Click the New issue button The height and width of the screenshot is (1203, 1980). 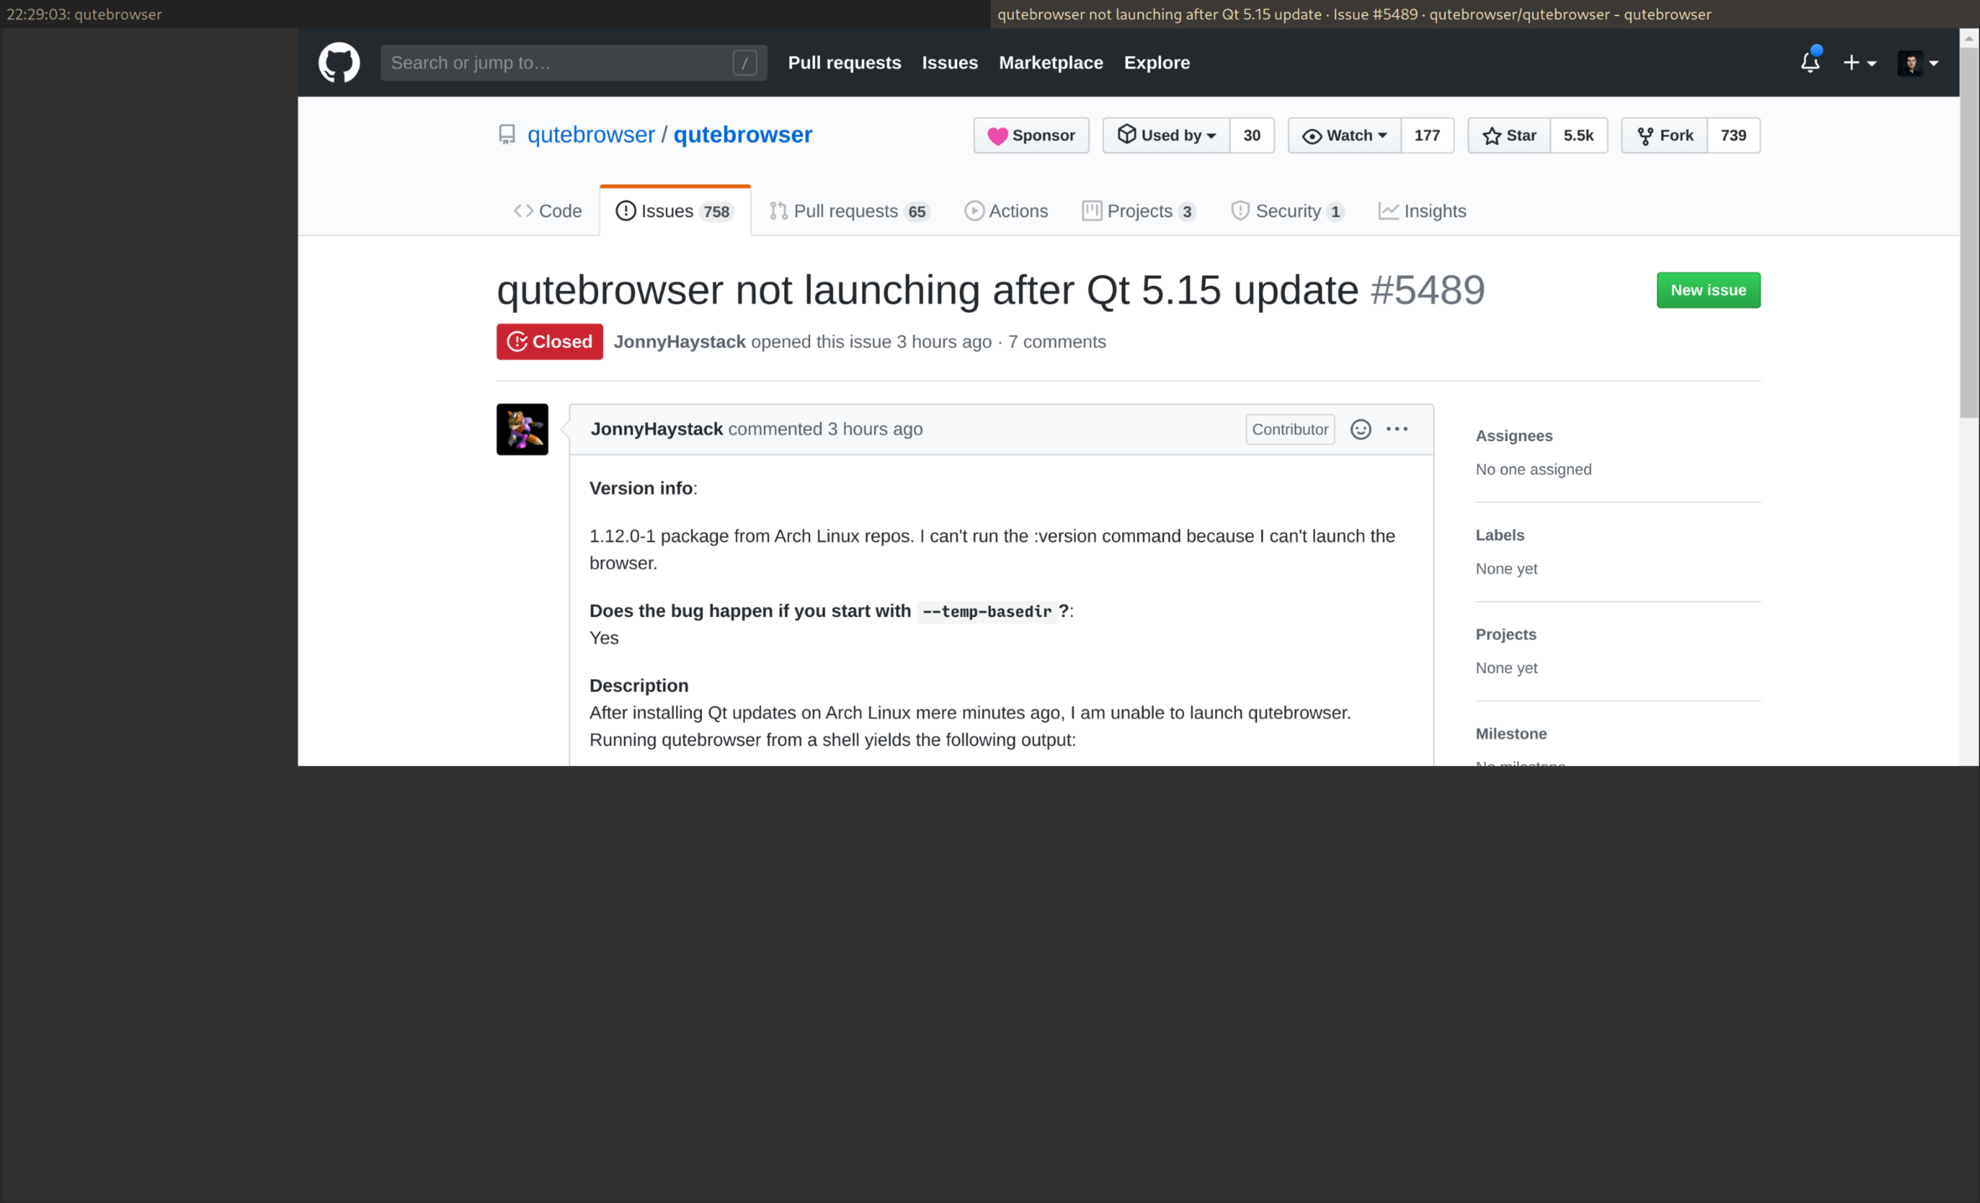pos(1708,289)
